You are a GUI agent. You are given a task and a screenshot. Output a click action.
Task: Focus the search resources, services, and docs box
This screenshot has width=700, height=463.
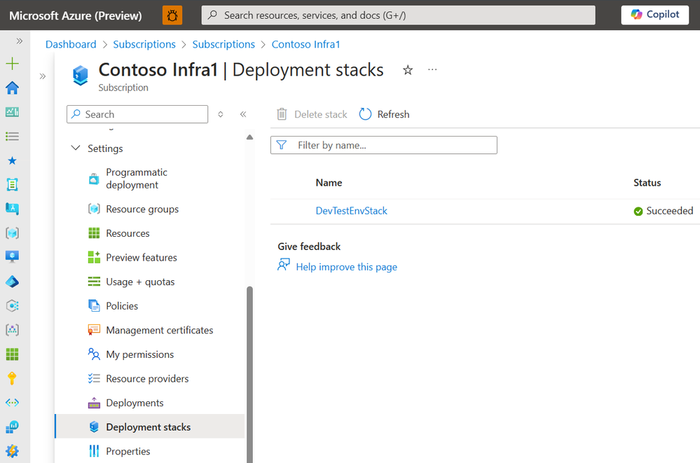click(x=398, y=15)
